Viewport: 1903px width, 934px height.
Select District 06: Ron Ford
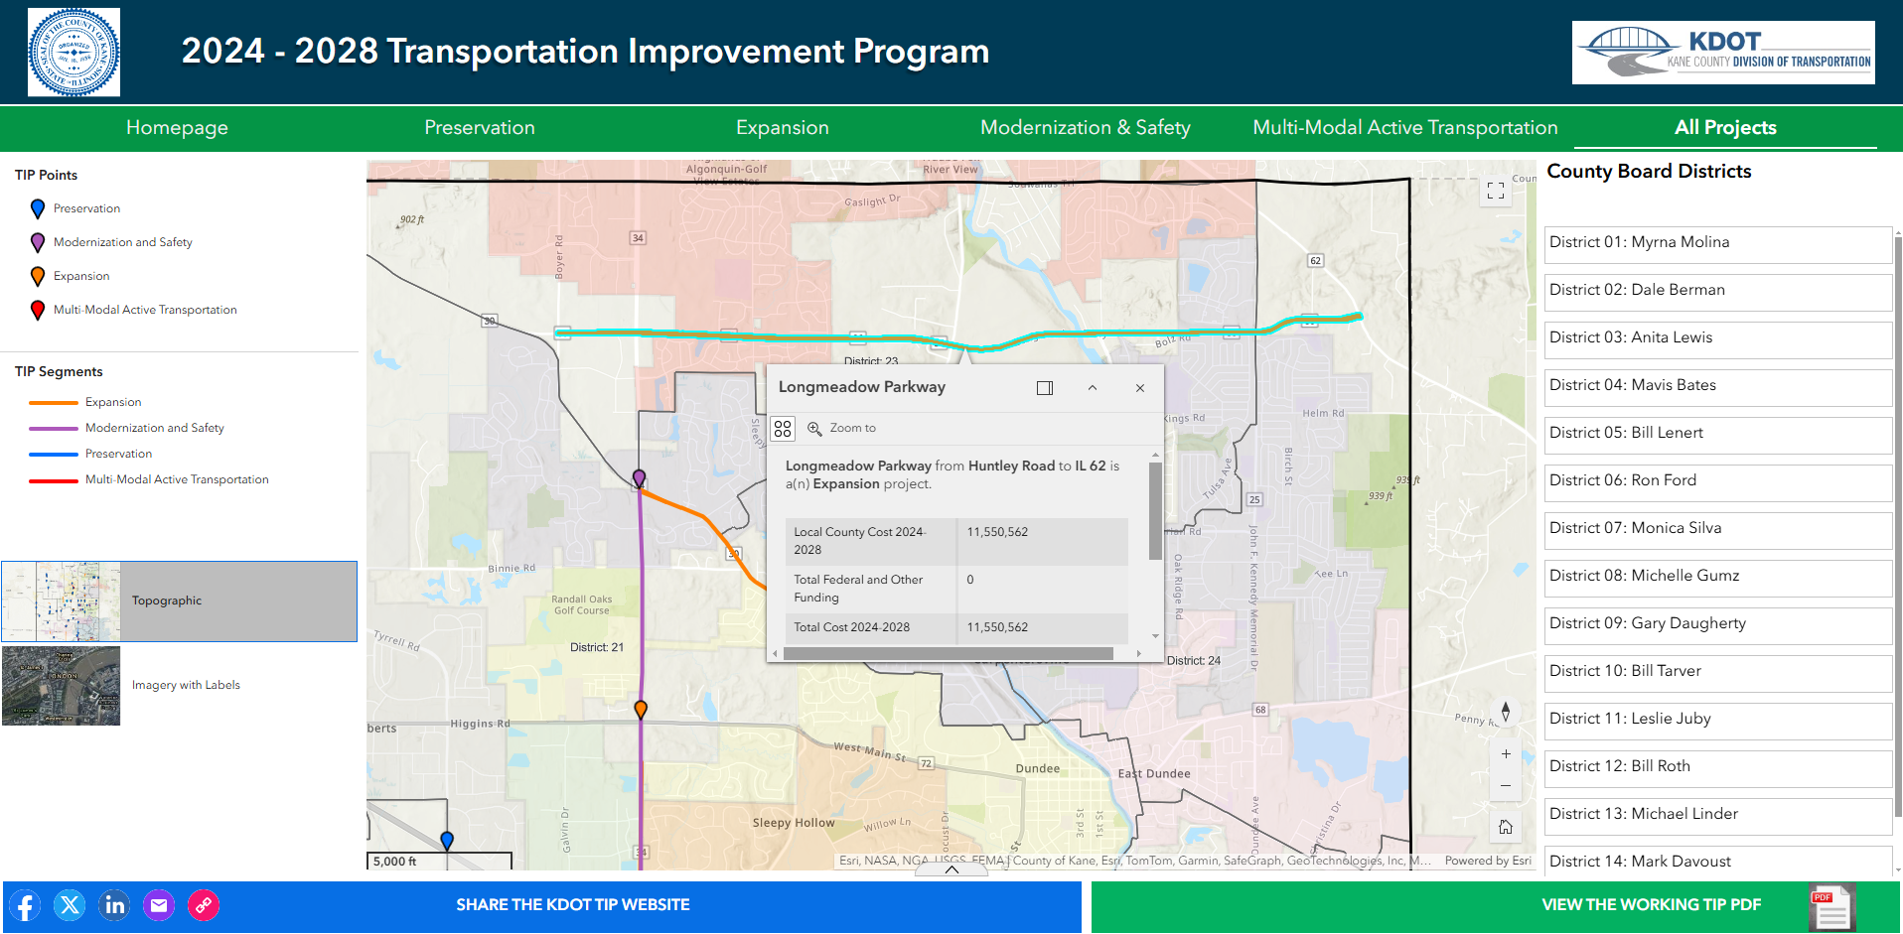(x=1717, y=482)
